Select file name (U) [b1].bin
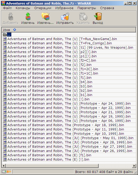This screenshot has height=175, width=138. 50,95
